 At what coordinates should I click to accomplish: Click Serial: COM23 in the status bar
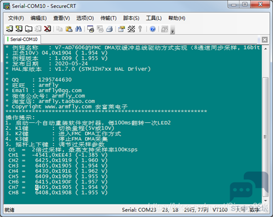click(139, 210)
